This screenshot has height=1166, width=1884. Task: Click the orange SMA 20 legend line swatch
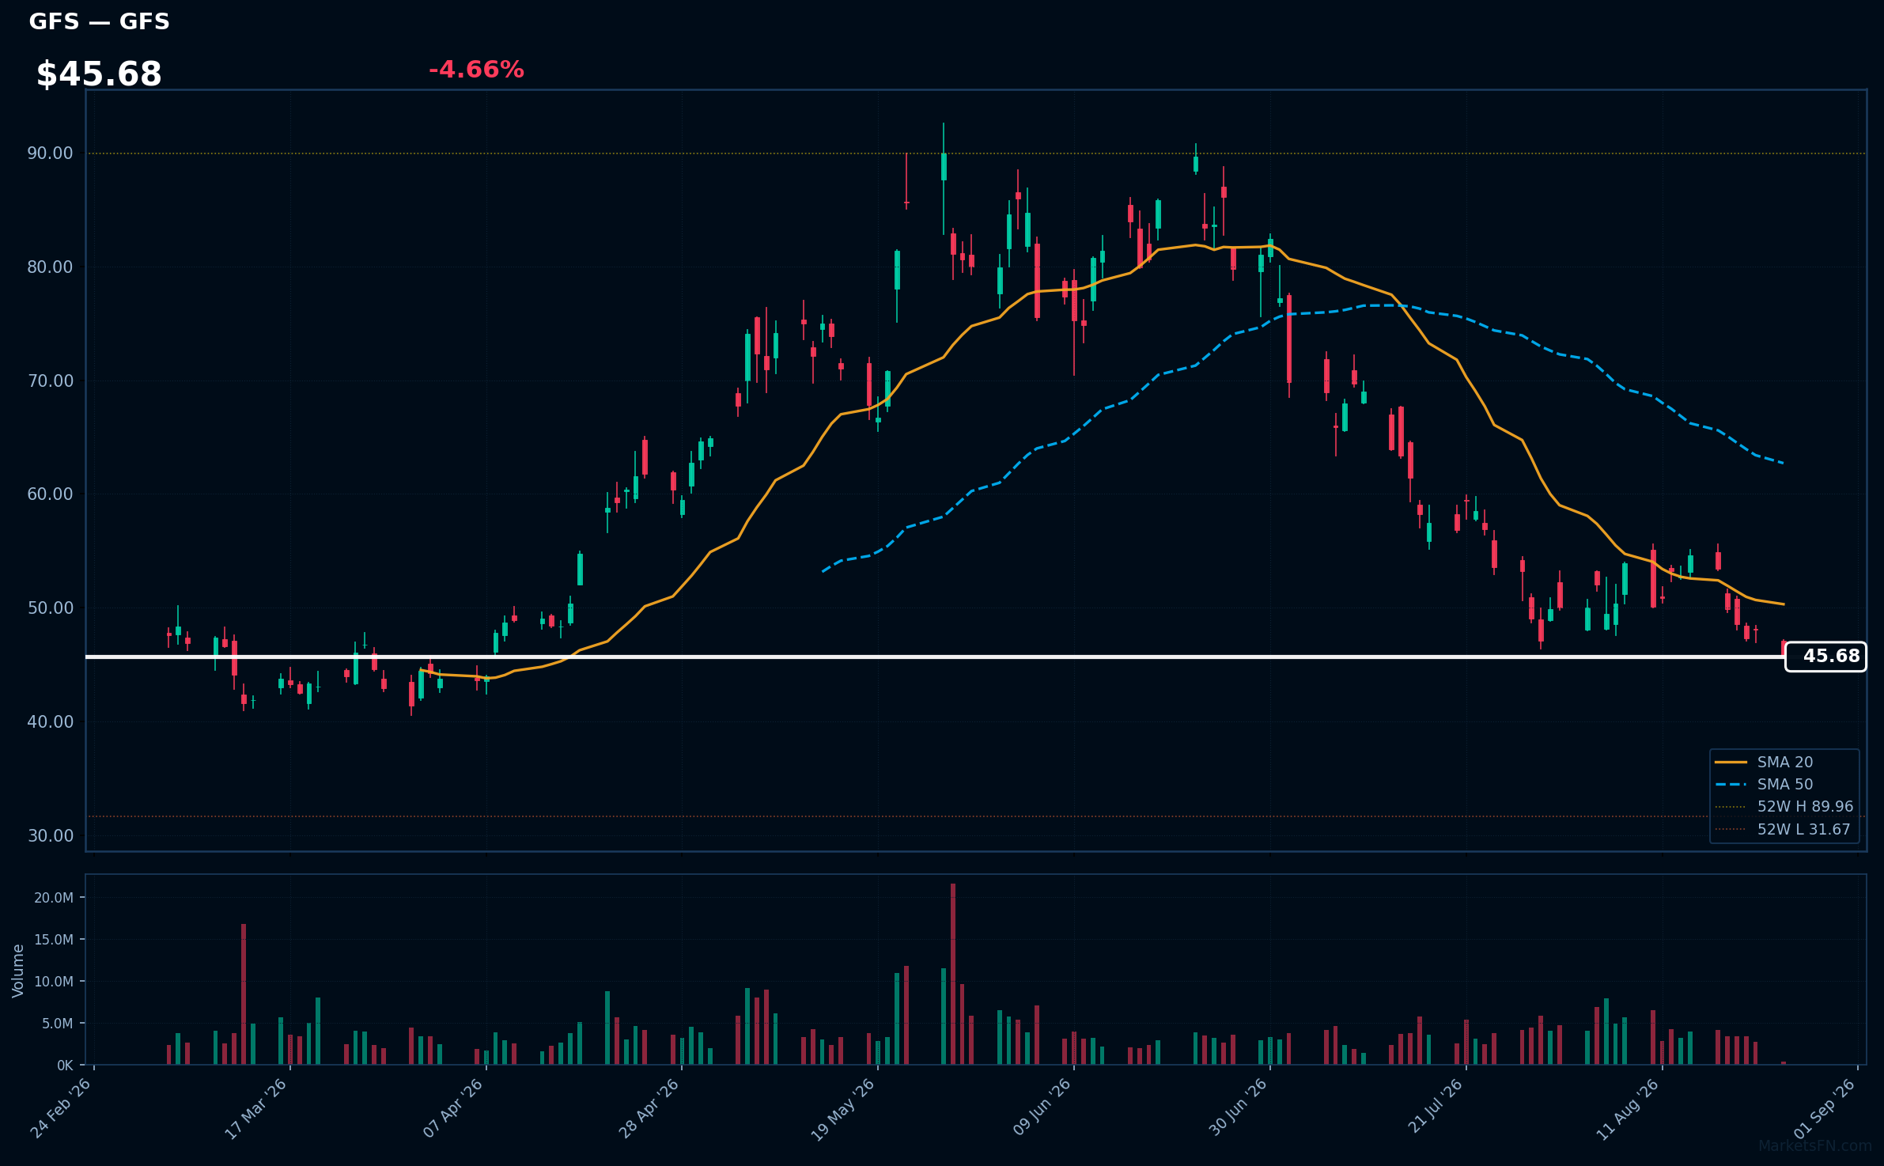tap(1731, 762)
